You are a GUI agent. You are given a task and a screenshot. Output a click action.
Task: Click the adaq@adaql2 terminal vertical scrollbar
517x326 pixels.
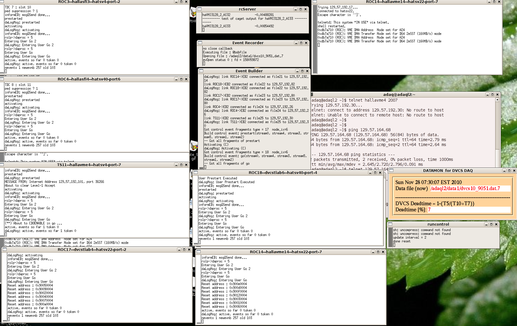[x=497, y=132]
